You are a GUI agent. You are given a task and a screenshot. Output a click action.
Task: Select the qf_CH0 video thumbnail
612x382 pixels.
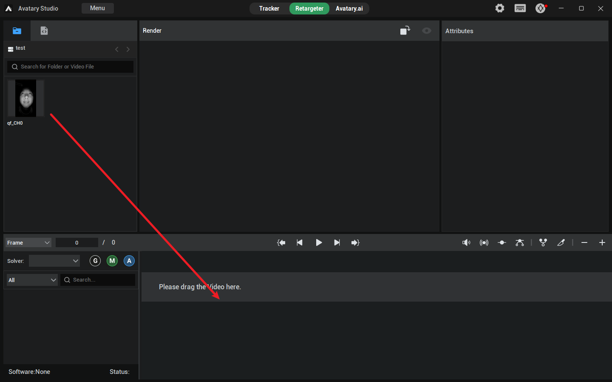(26, 98)
